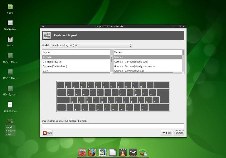Open the Trash desktop icon
The width and height of the screenshot is (226, 158).
[10, 39]
